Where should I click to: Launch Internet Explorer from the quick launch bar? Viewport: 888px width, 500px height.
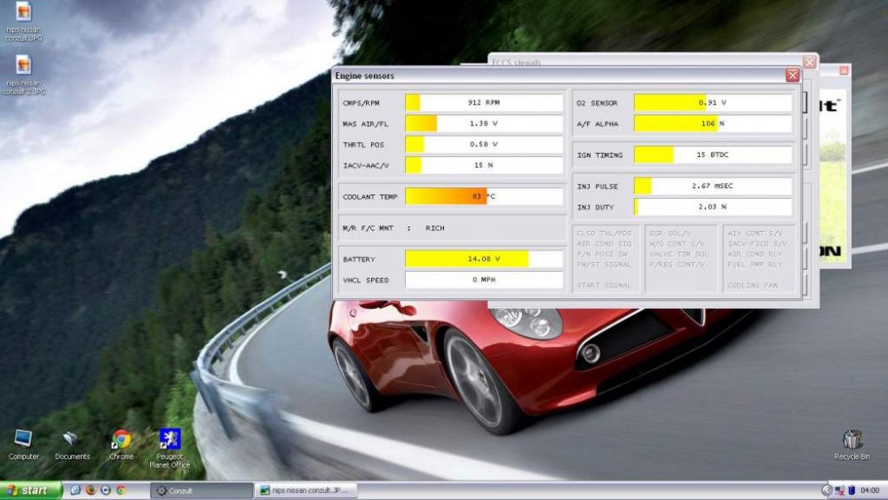[75, 490]
